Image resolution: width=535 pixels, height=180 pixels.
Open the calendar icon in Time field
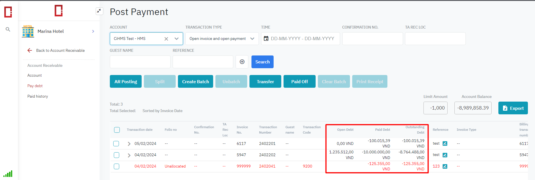point(266,38)
